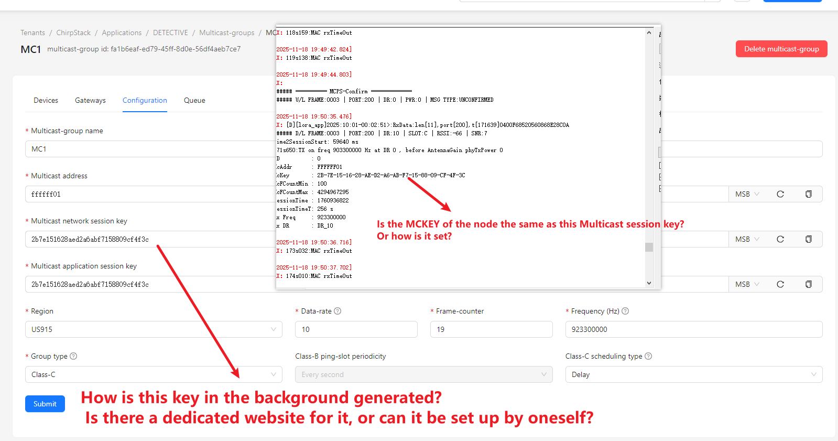Switch to the Queue tab
The image size is (838, 441).
pos(194,100)
